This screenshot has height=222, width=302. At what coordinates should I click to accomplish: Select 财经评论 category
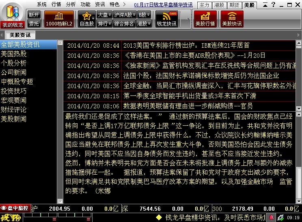(x=13, y=110)
